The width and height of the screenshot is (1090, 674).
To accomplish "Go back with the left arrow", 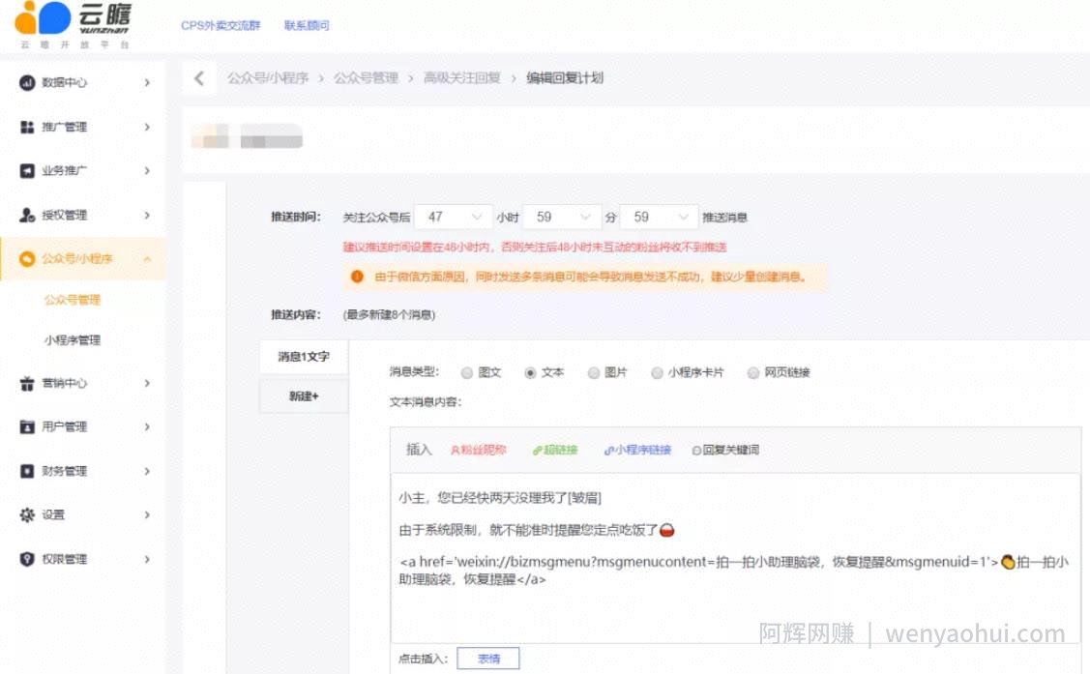I will [199, 77].
